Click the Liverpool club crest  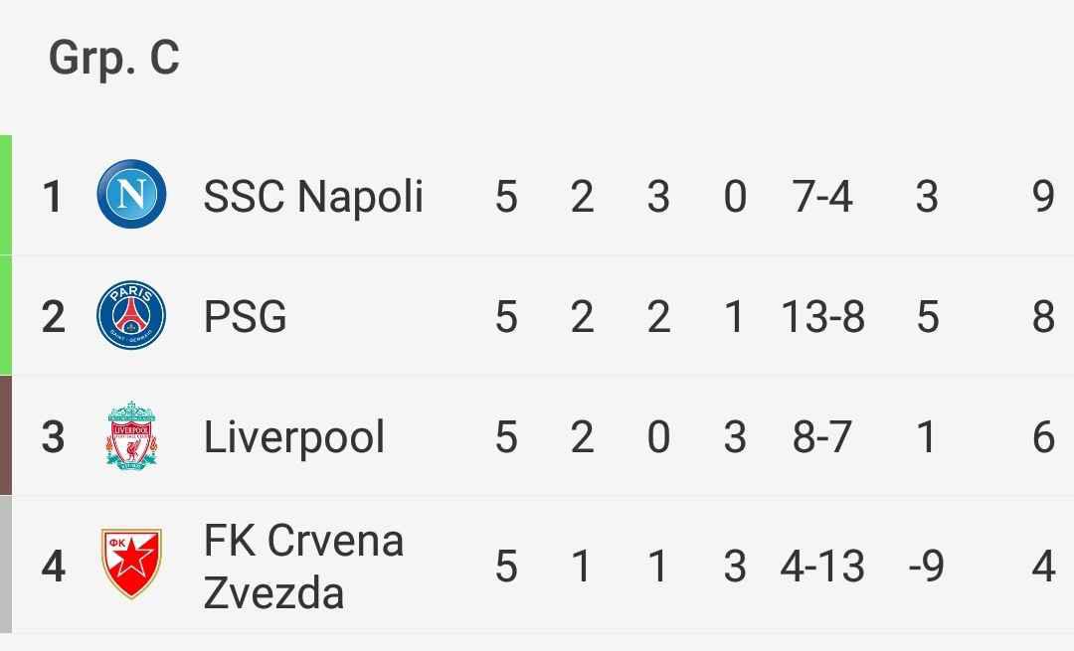click(131, 436)
